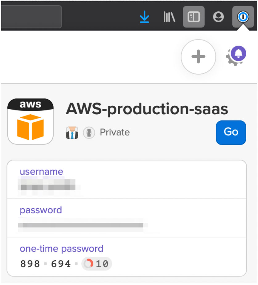Open settings gear with notification bell
258x285 pixels.
click(x=236, y=56)
